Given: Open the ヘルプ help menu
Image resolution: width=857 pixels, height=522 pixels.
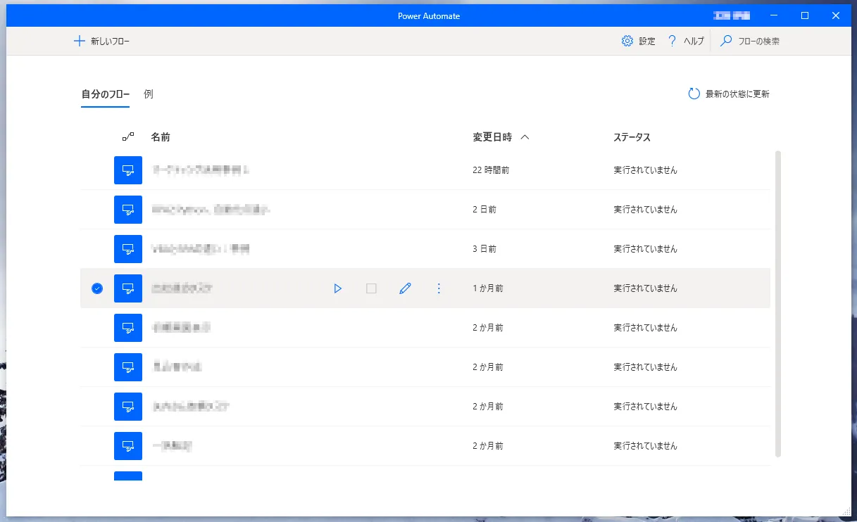Looking at the screenshot, I should coord(685,42).
